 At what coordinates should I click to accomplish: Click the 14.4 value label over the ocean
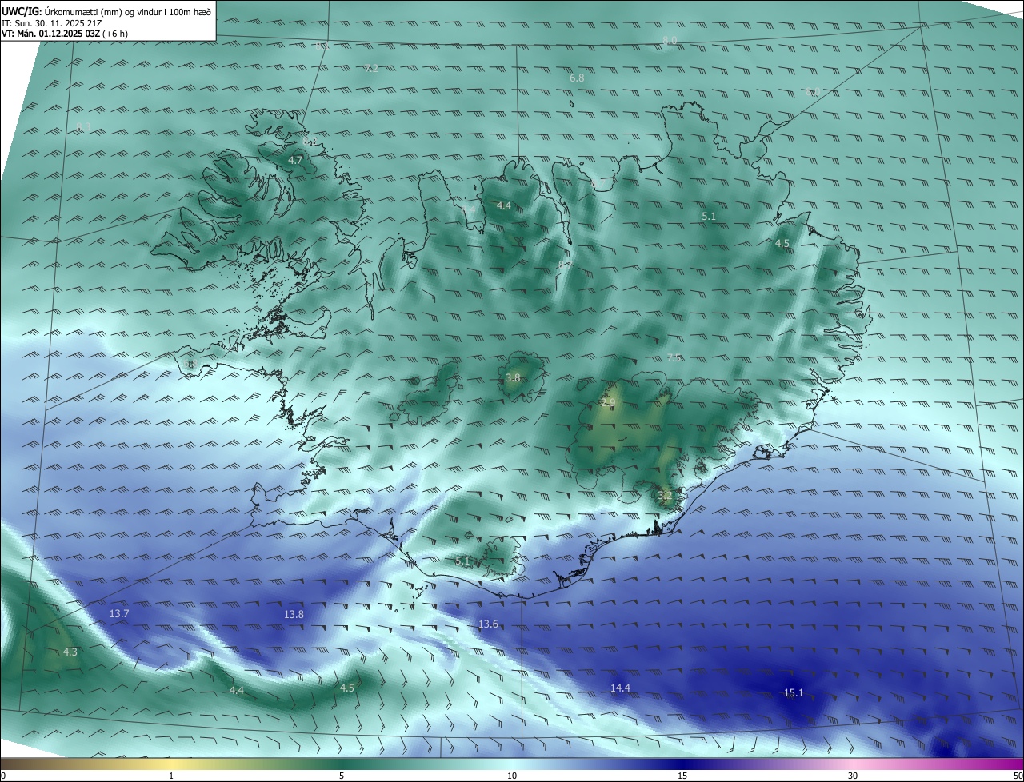(620, 688)
